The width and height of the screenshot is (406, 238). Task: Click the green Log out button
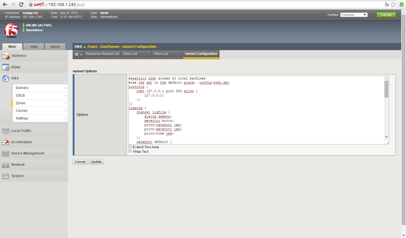(x=385, y=15)
